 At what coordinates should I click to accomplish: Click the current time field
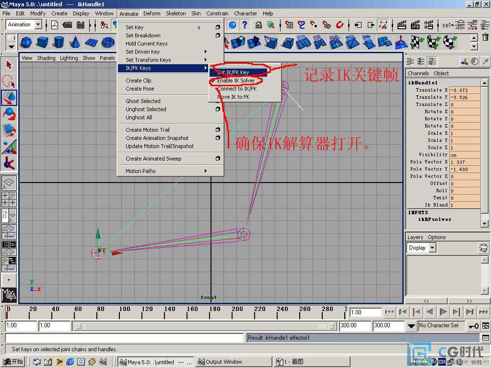pyautogui.click(x=365, y=312)
